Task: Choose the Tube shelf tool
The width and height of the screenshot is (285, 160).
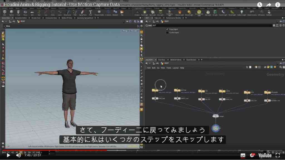Action: [x=18, y=13]
